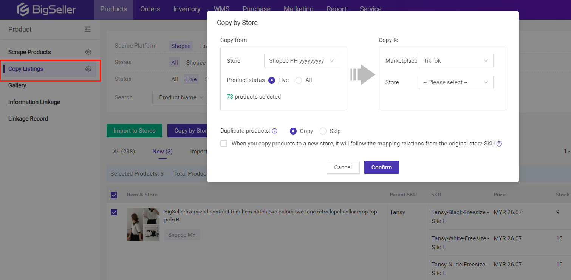The width and height of the screenshot is (571, 280).
Task: Click the Confirm button
Action: pyautogui.click(x=381, y=167)
